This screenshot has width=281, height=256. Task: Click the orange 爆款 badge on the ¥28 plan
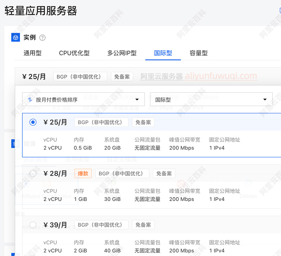click(83, 173)
